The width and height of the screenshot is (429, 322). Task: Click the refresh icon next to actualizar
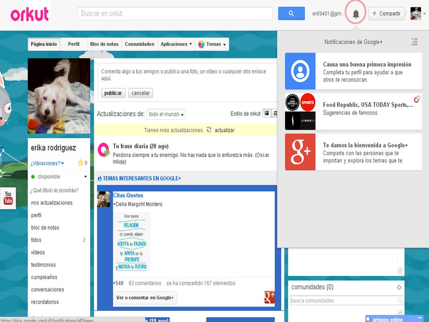point(209,130)
